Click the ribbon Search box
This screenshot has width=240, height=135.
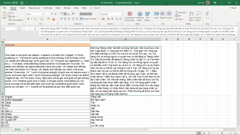click(95, 8)
